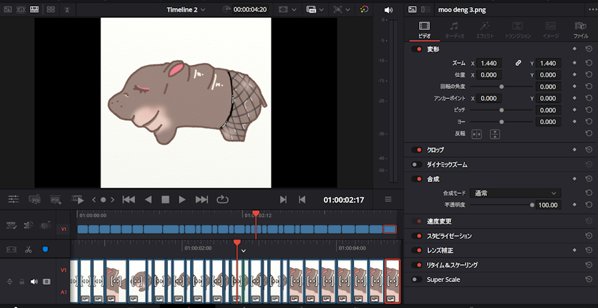Open the 合成モード 通常 dropdown
The height and width of the screenshot is (308, 598).
click(x=515, y=193)
